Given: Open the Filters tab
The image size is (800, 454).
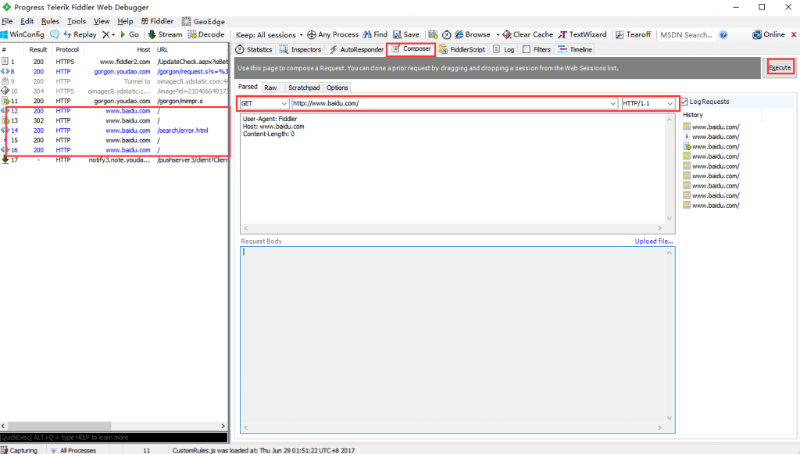Looking at the screenshot, I should 537,49.
